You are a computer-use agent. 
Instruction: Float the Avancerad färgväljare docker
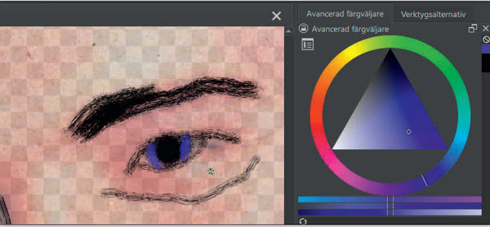pos(472,29)
